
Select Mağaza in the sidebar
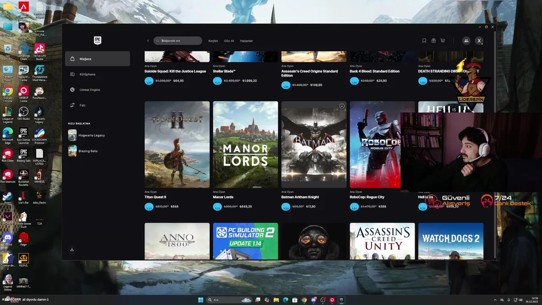click(x=97, y=59)
